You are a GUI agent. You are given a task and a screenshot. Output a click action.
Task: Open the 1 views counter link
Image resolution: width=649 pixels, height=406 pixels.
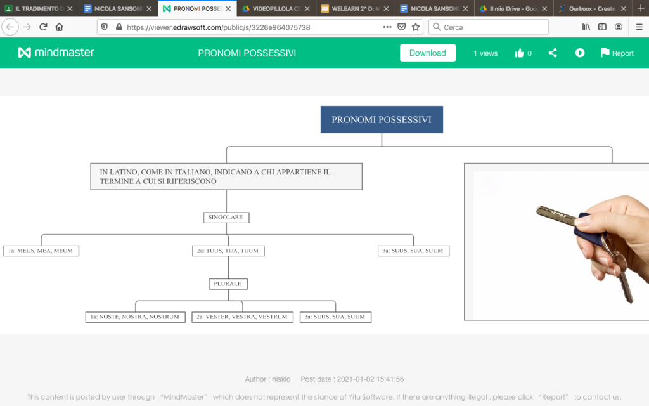485,53
